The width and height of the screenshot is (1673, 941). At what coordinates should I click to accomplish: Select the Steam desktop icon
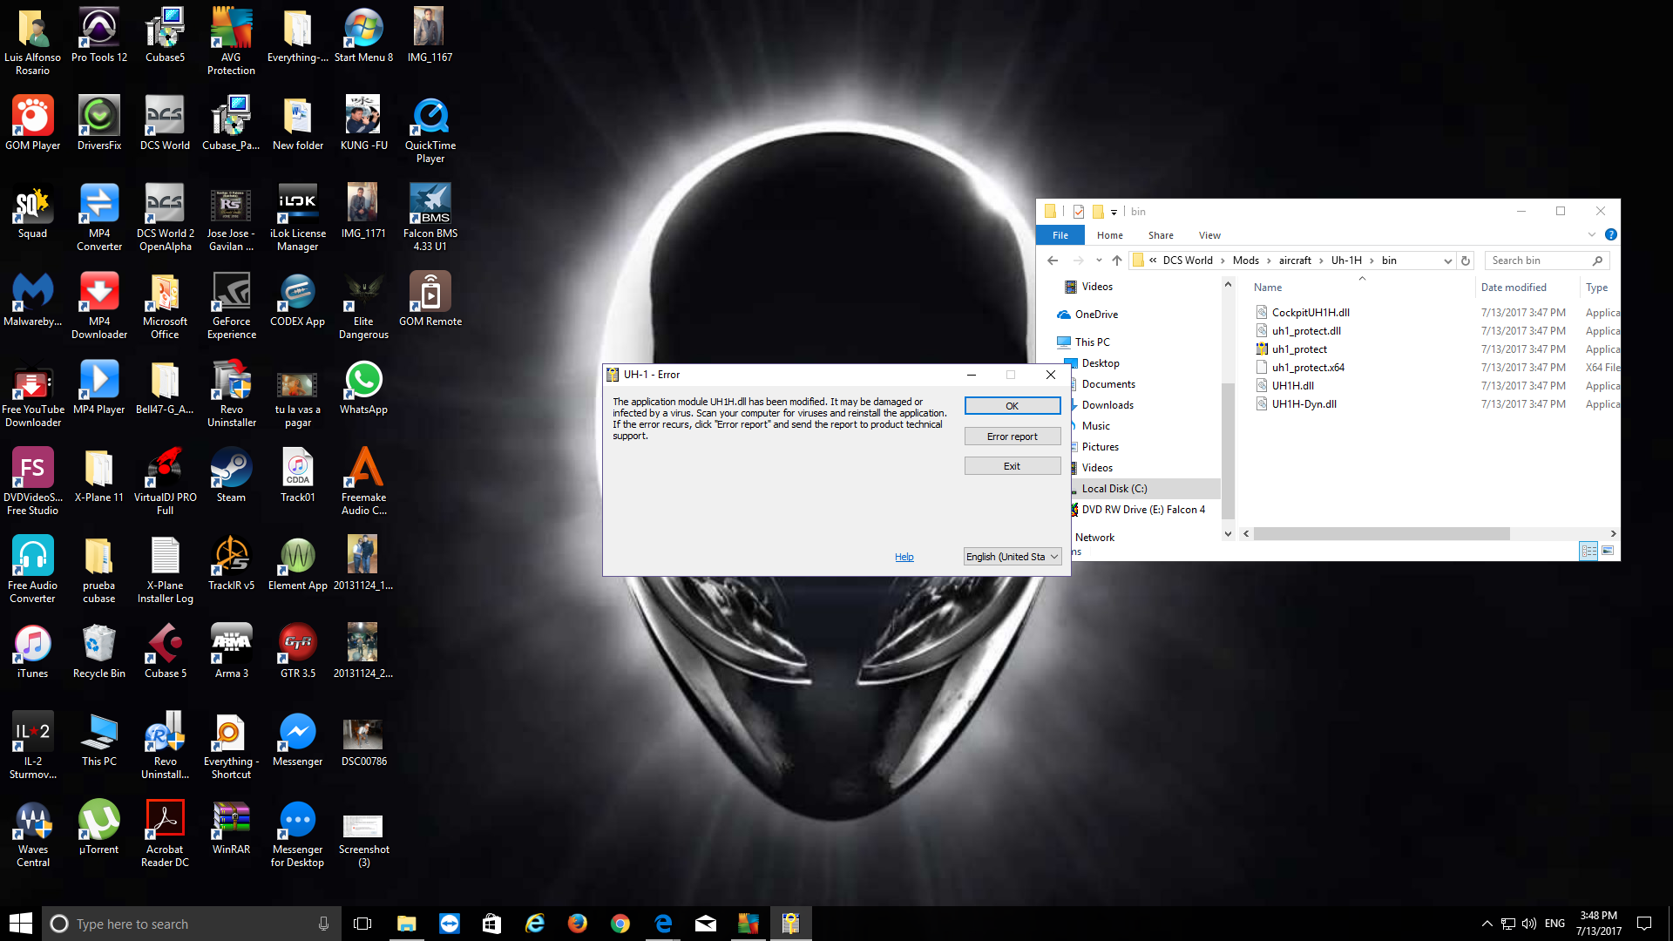(x=231, y=475)
